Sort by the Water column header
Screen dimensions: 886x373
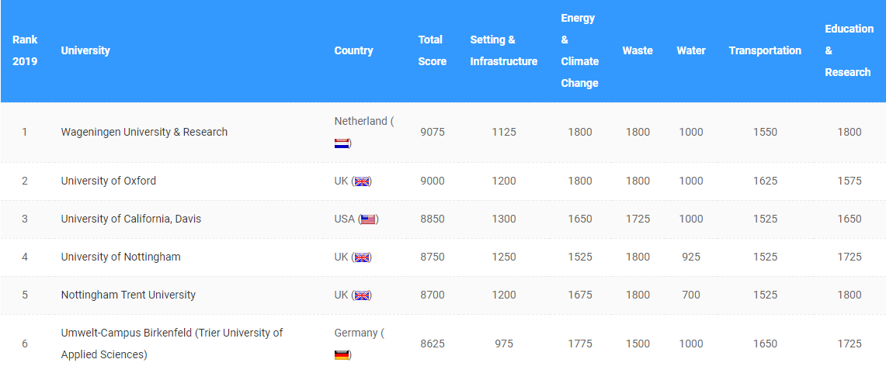pyautogui.click(x=690, y=50)
